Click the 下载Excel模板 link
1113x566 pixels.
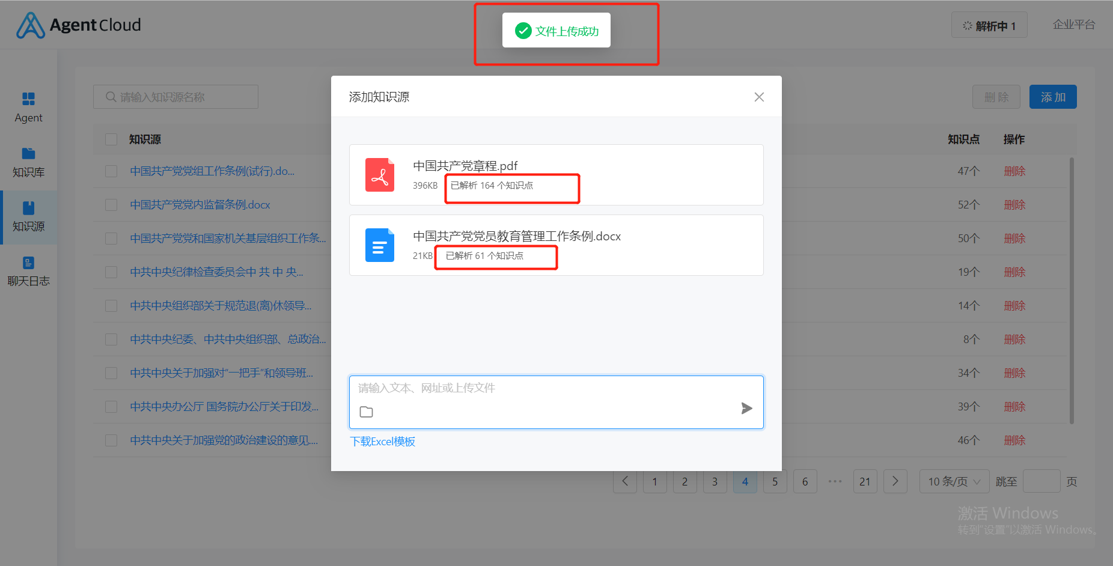coord(383,442)
